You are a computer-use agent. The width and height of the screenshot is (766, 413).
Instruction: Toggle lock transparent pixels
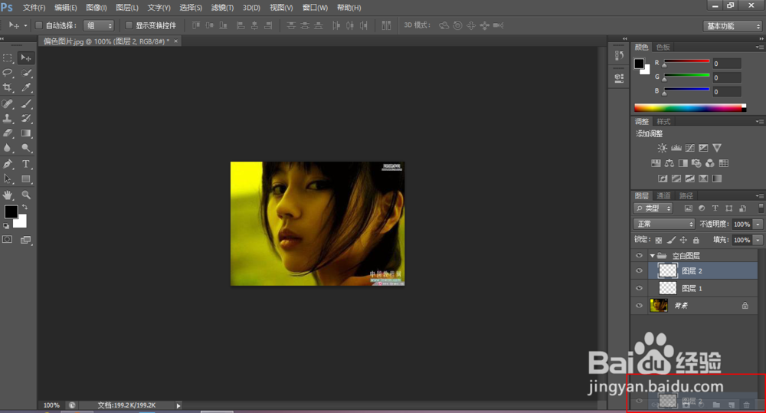pyautogui.click(x=659, y=240)
